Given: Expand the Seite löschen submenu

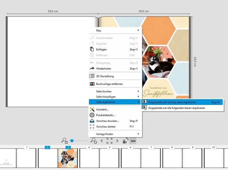Looking at the screenshot, I should tap(115, 92).
